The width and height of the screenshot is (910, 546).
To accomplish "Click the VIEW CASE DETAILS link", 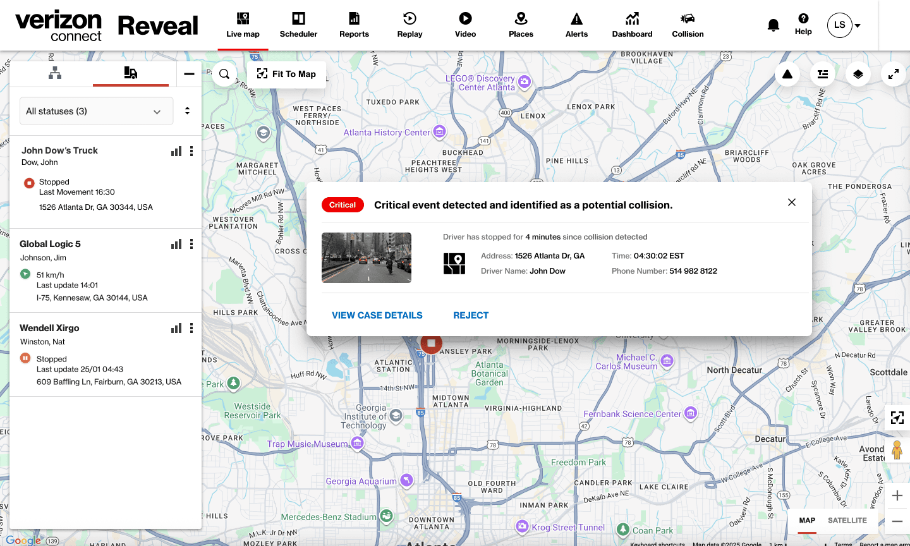I will tap(377, 315).
